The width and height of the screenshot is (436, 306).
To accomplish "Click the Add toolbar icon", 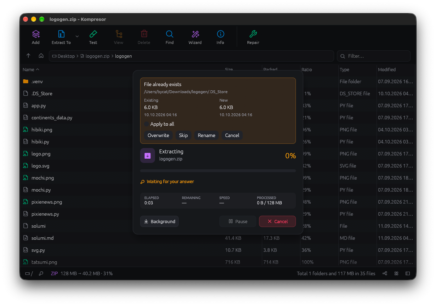I will (x=36, y=34).
